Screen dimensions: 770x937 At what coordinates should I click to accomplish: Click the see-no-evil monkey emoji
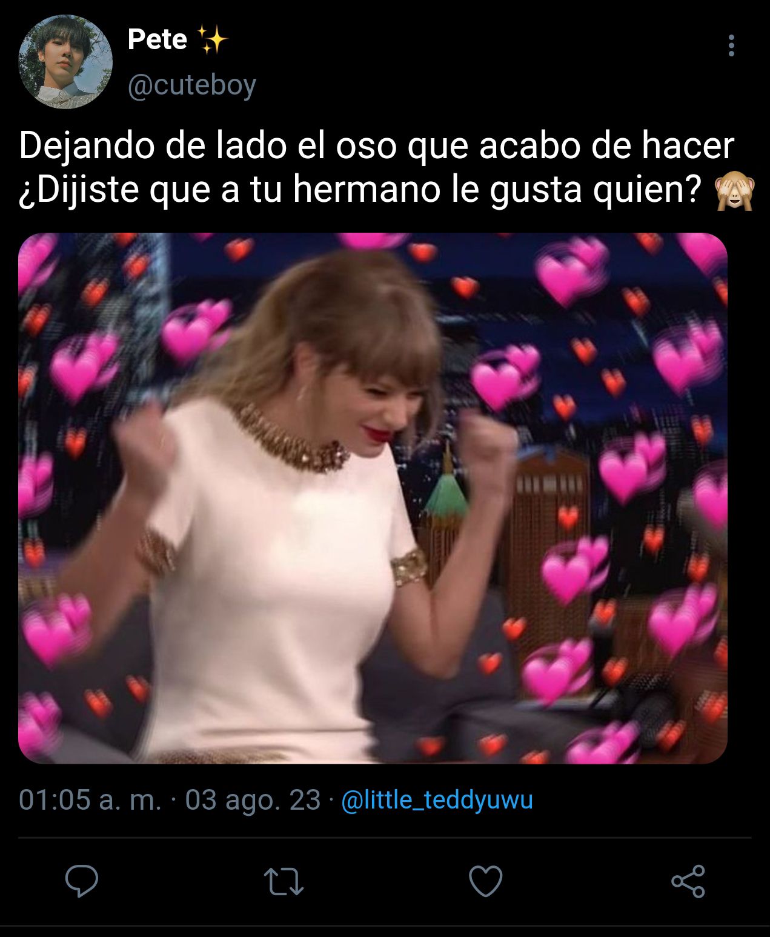click(734, 191)
